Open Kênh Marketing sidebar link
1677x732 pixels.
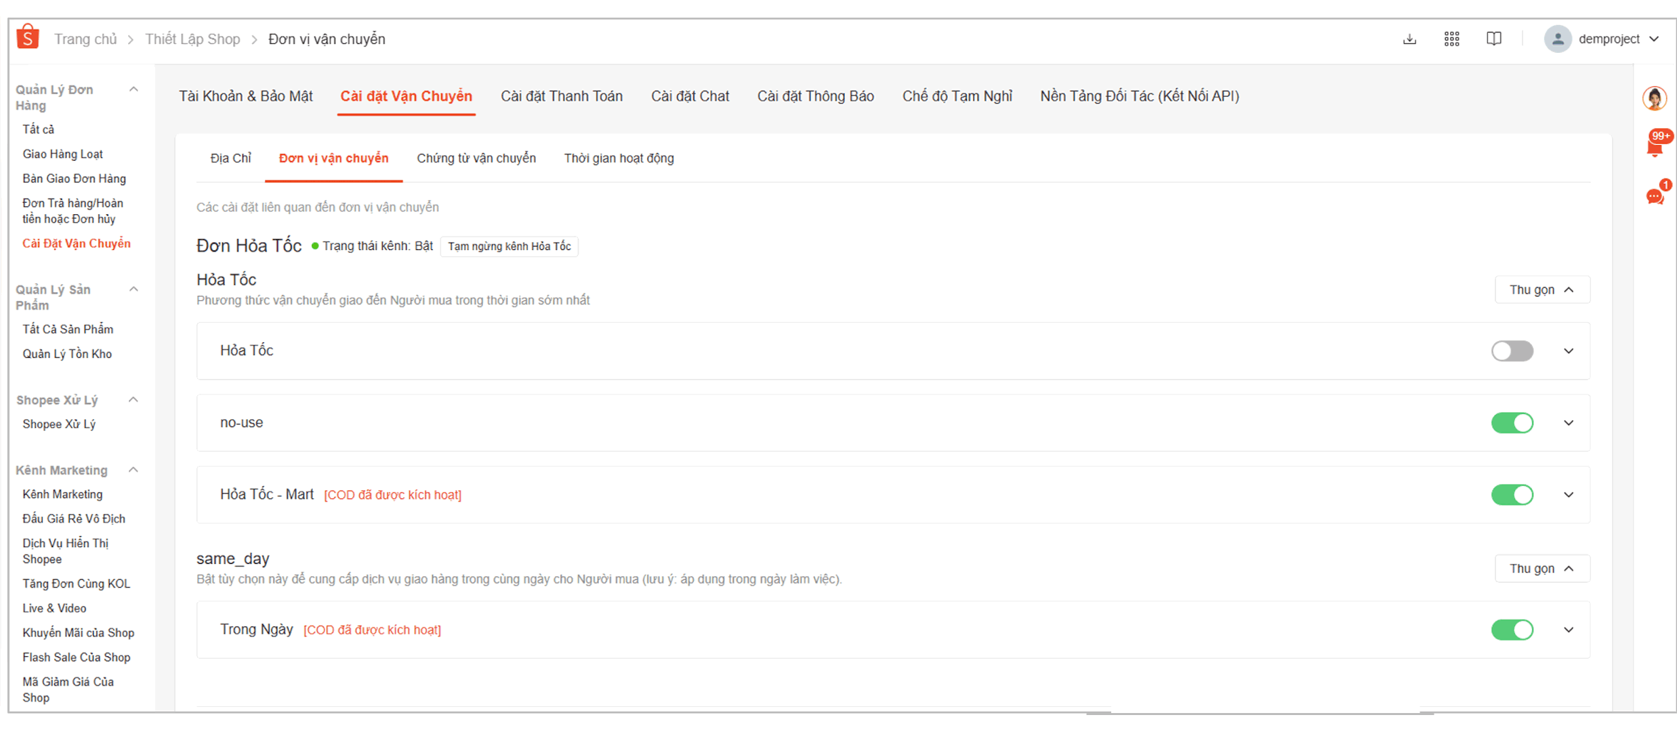[x=62, y=494]
